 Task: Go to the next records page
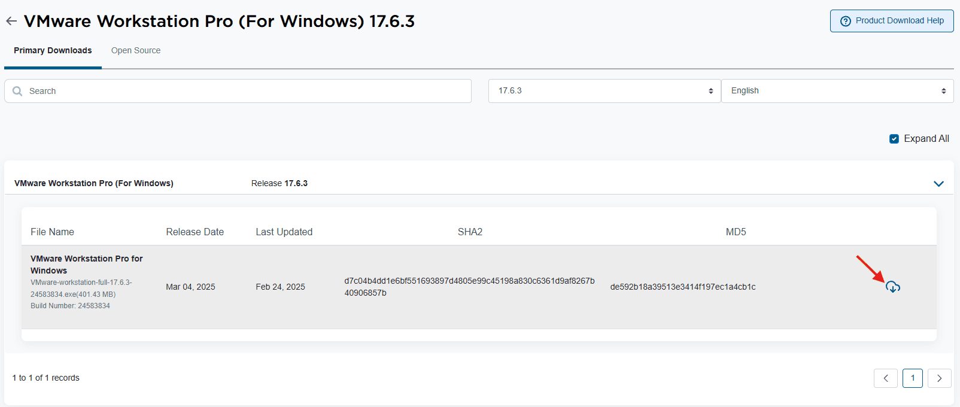tap(940, 378)
